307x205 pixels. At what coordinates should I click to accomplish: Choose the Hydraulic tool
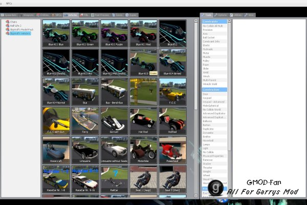(x=214, y=49)
